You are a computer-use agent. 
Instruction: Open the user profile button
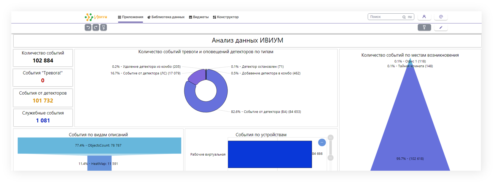pyautogui.click(x=424, y=17)
